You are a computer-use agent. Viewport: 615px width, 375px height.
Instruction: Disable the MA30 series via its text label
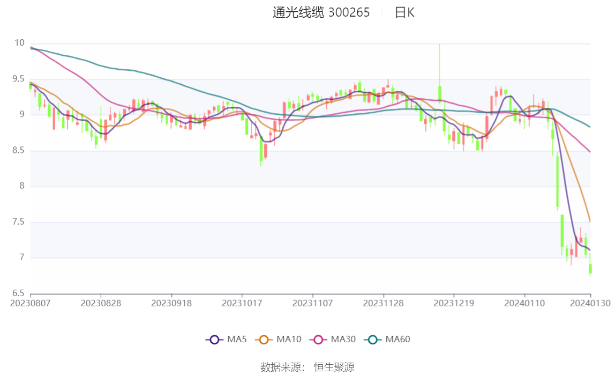(343, 340)
